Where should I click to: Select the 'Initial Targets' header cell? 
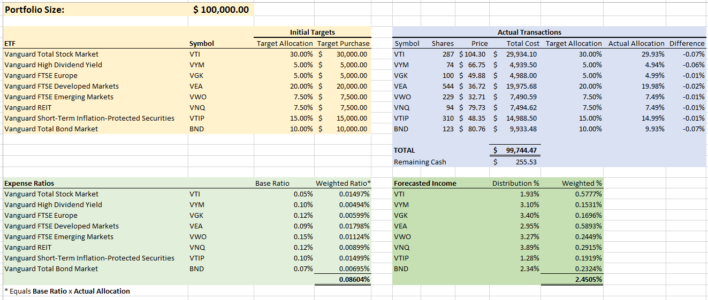coord(312,32)
